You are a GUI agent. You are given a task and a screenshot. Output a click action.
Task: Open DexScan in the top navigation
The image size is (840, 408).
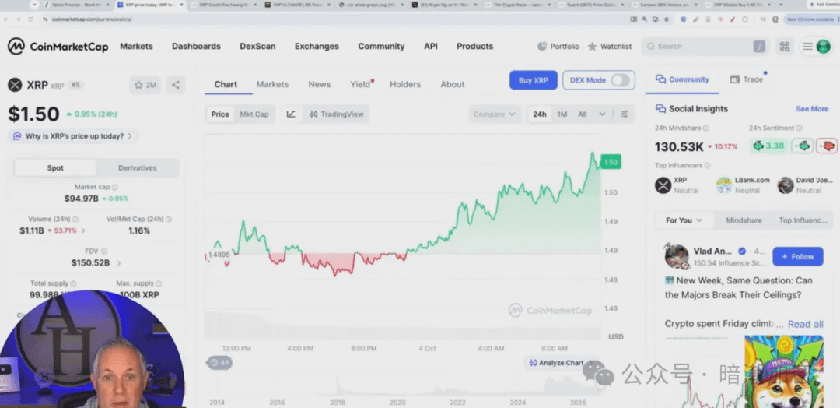257,47
